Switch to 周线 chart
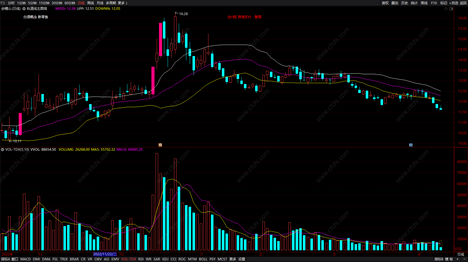The image size is (468, 262). point(91,3)
